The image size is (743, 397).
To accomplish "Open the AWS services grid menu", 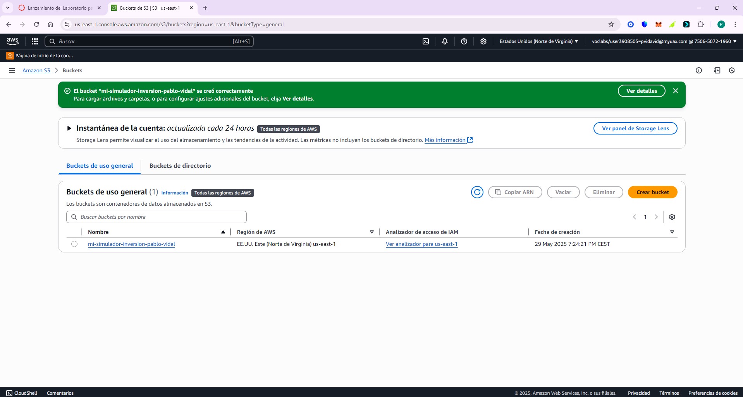I will click(x=34, y=41).
